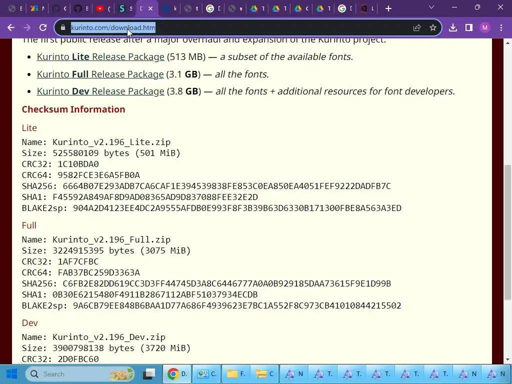512x384 pixels.
Task: Download Kurinto Full Release Package
Action: point(100,74)
